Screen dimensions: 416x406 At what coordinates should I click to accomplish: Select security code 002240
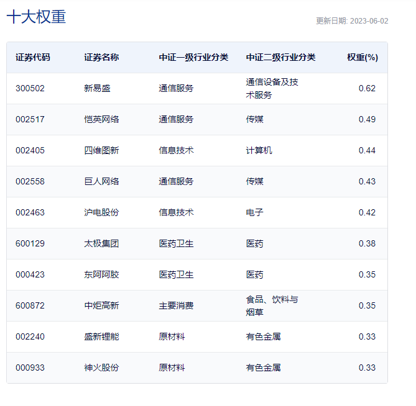[x=30, y=336]
